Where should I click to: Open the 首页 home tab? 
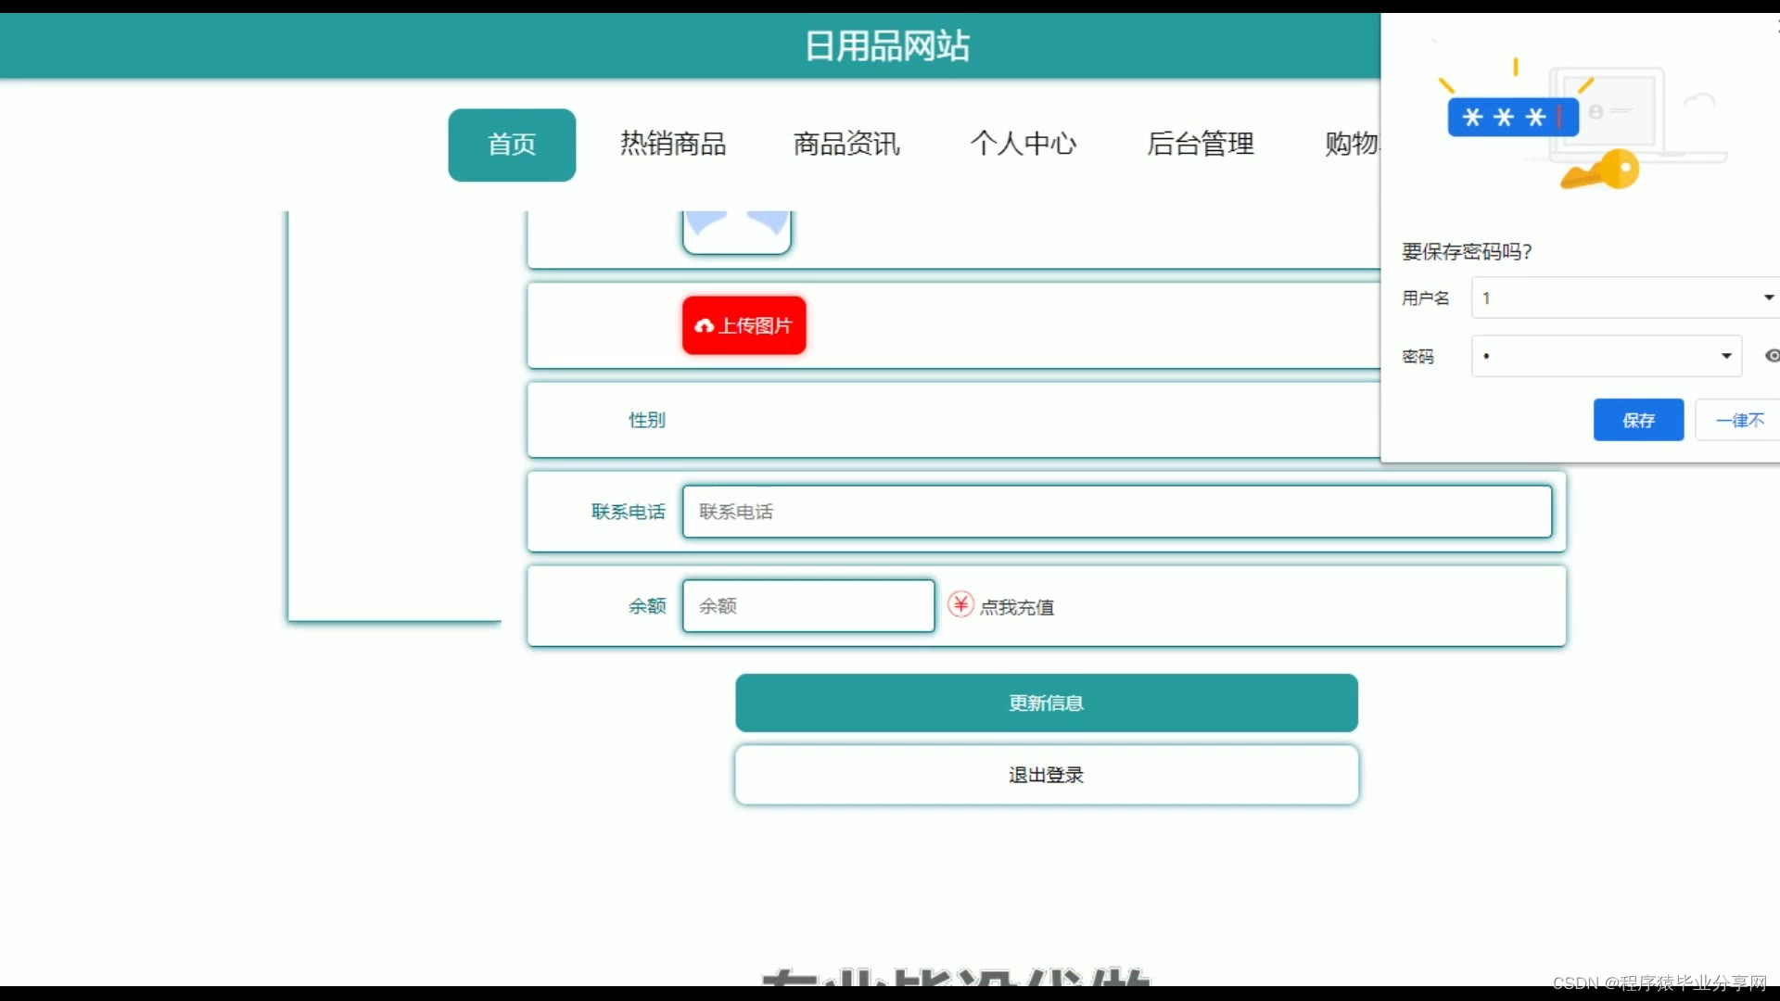512,145
